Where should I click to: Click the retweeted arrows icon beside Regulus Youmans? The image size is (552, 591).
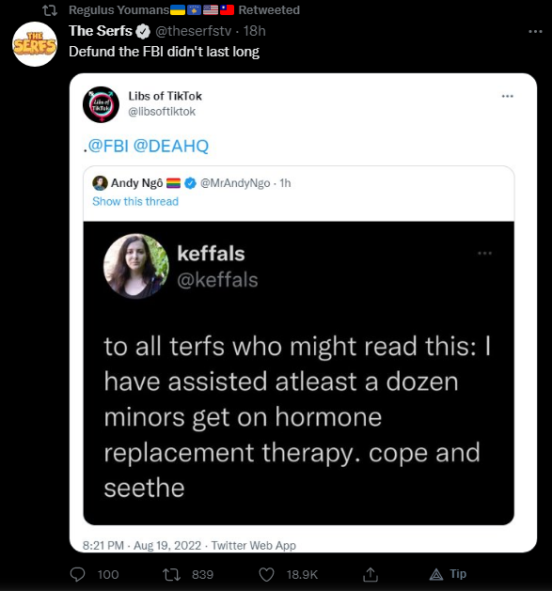tap(50, 10)
